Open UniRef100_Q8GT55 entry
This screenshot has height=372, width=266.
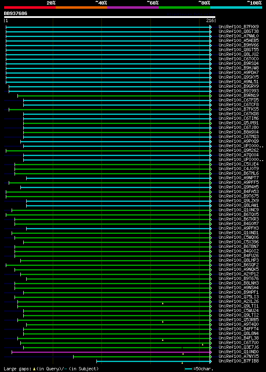239,50
